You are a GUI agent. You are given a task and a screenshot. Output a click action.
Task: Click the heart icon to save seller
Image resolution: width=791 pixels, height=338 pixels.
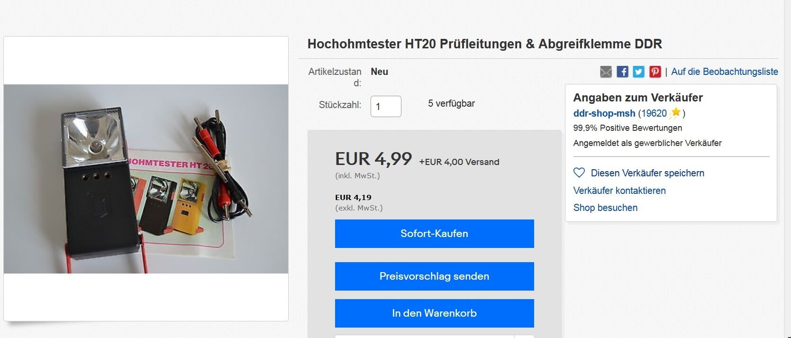click(x=579, y=173)
